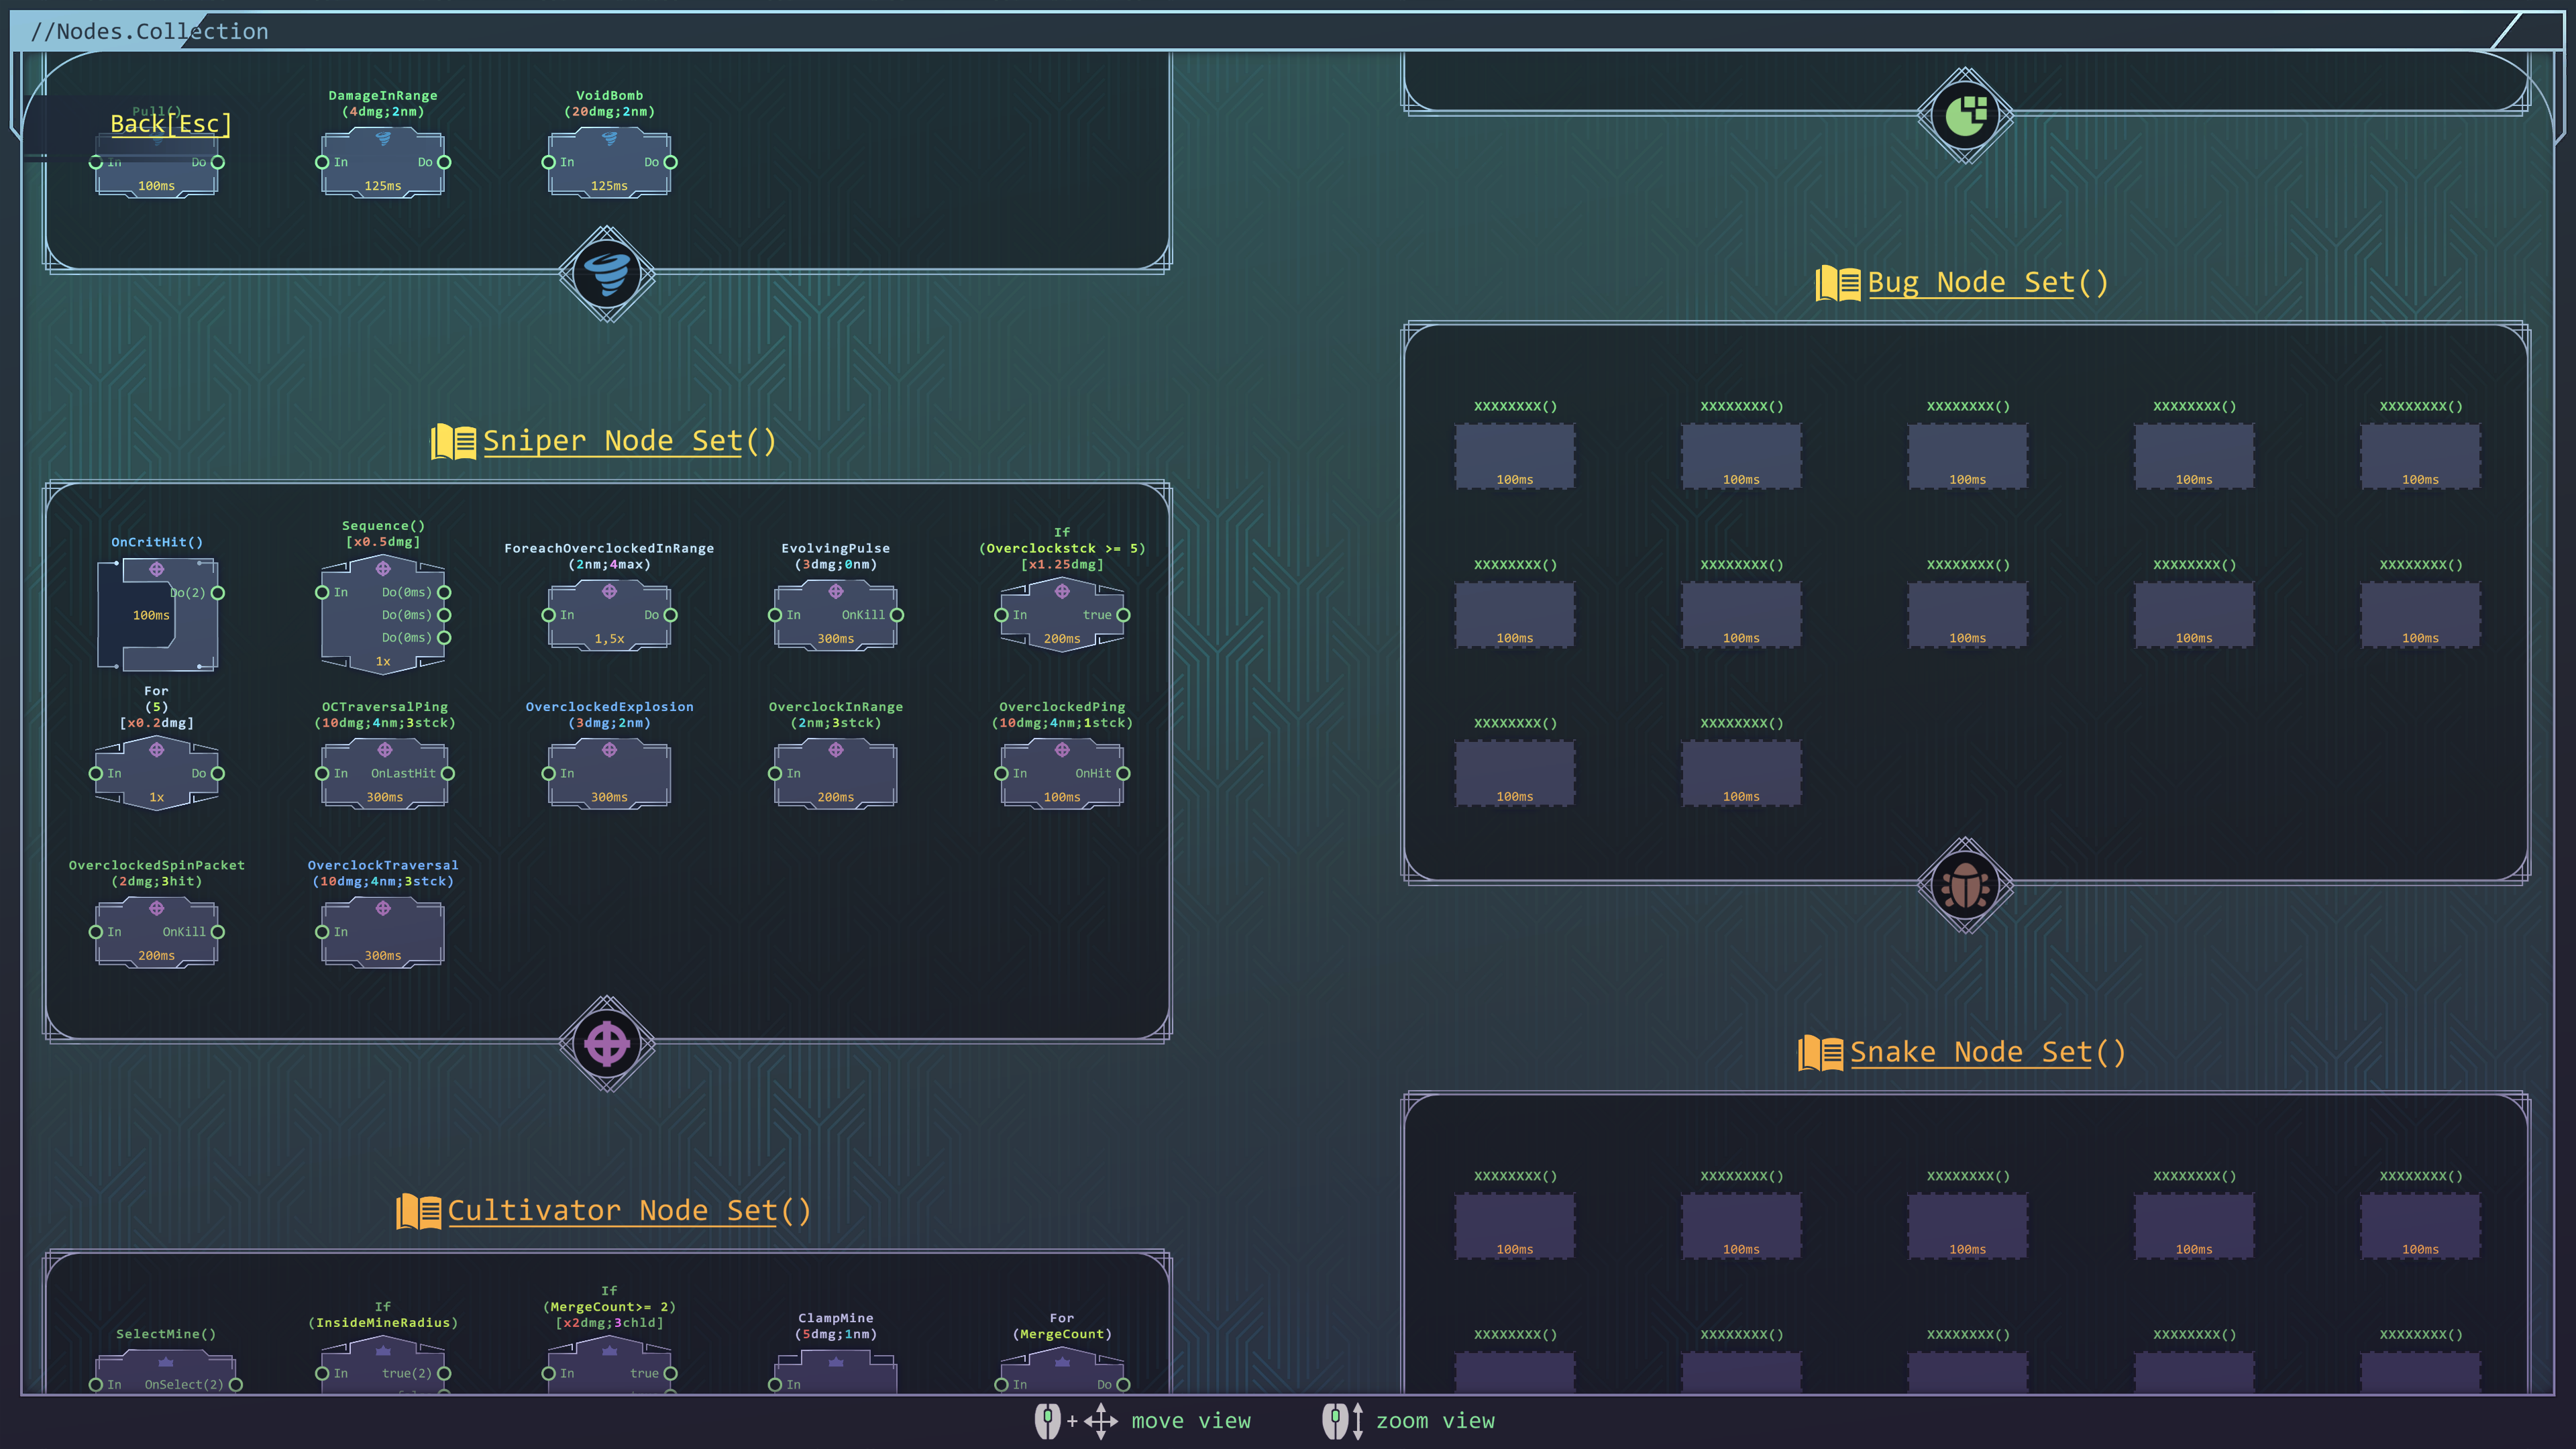Click the //Nodes.Collection title tab

150,31
